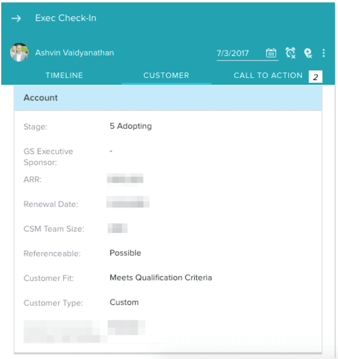Click the Customer Type field label
The width and height of the screenshot is (338, 359).
[x=53, y=303]
